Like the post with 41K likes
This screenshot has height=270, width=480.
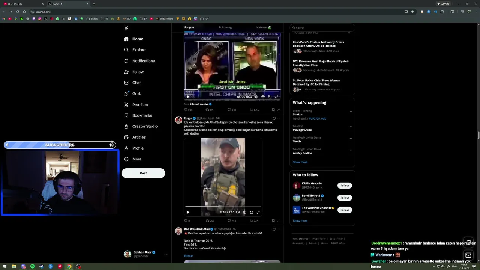tap(232, 110)
